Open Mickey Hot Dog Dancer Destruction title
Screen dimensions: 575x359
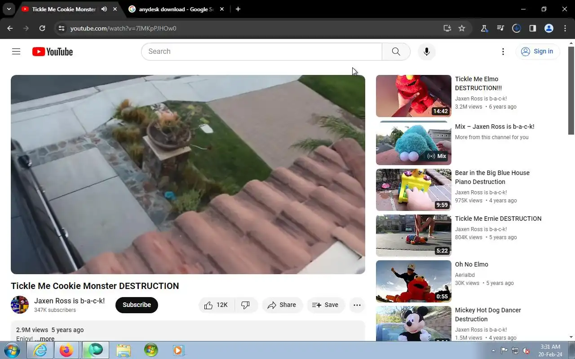tap(488, 315)
